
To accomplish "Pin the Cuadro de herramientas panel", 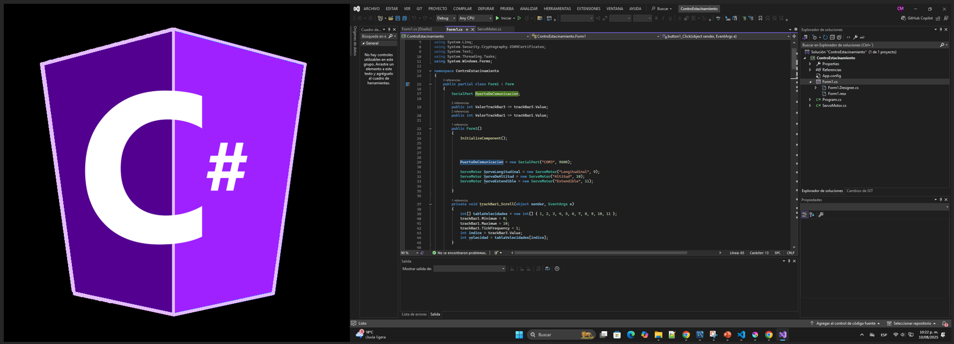I will (389, 30).
